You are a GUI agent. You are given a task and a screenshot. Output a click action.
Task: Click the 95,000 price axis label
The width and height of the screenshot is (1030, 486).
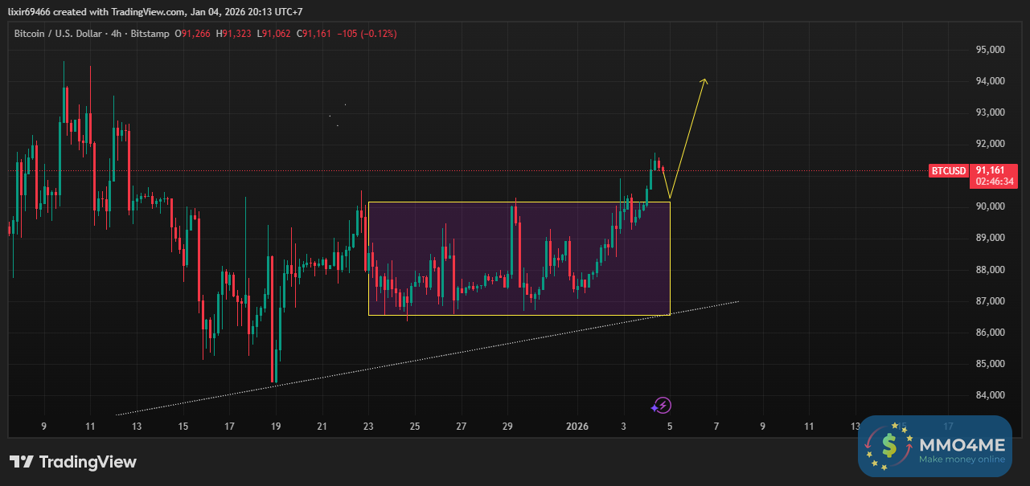(x=990, y=50)
